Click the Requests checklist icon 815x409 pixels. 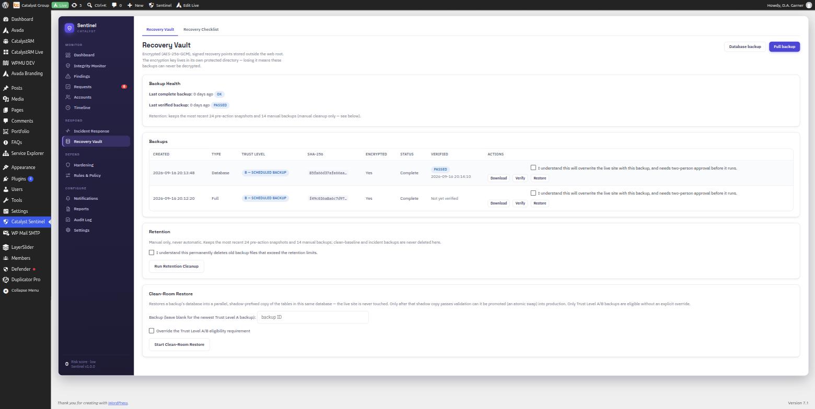point(68,87)
